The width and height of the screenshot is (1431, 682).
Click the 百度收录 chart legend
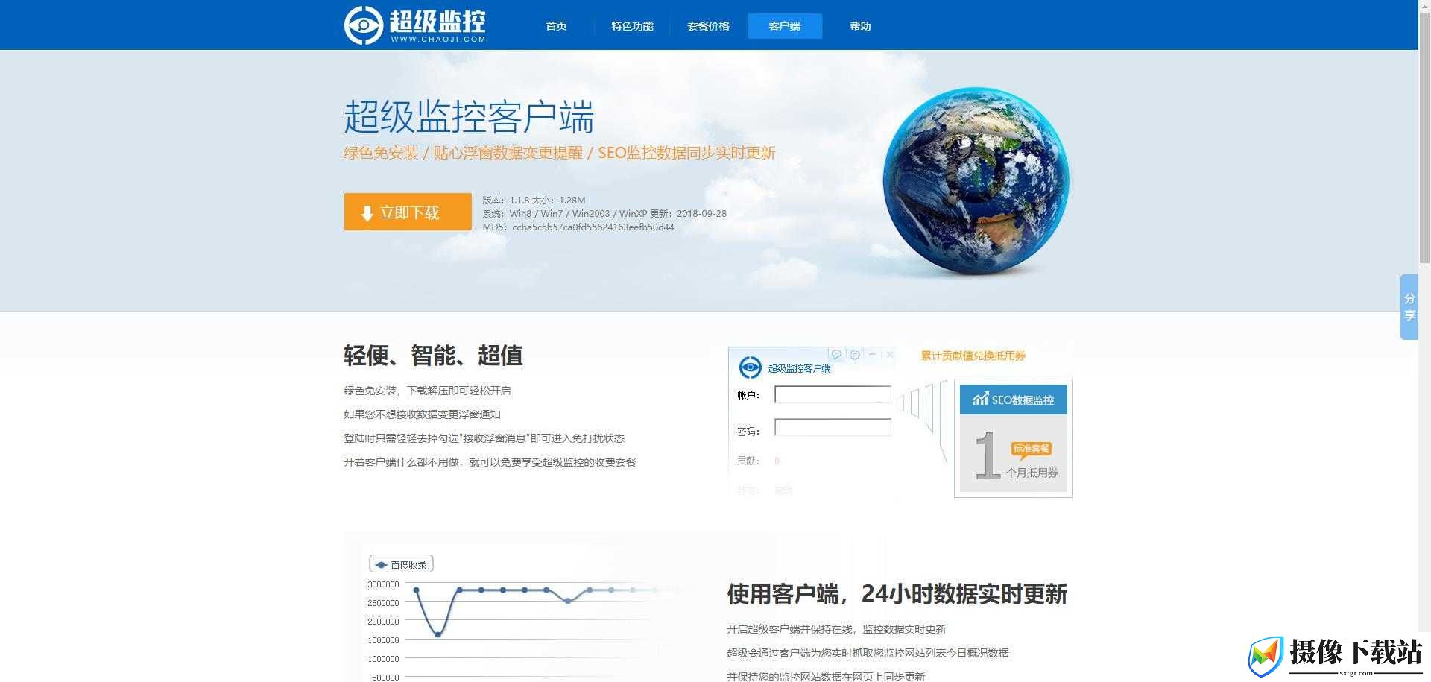(x=401, y=564)
